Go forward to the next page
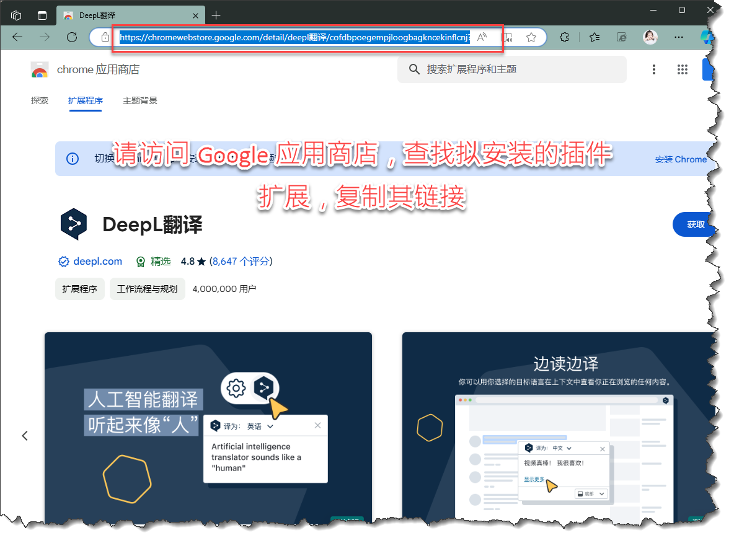 coord(45,37)
